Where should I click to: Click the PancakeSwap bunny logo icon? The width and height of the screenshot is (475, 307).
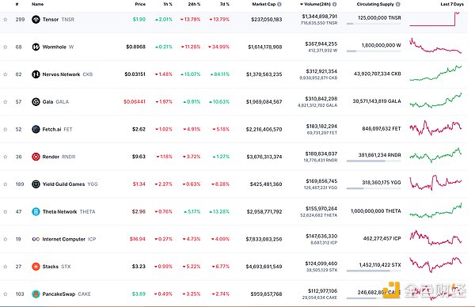pyautogui.click(x=36, y=294)
